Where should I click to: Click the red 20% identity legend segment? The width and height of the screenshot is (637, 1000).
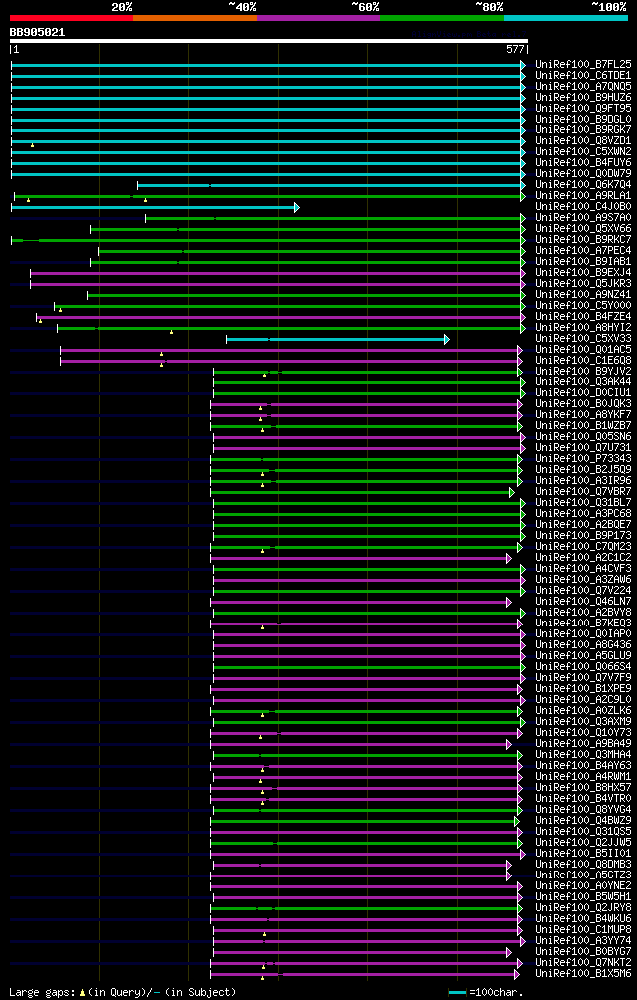[x=72, y=18]
